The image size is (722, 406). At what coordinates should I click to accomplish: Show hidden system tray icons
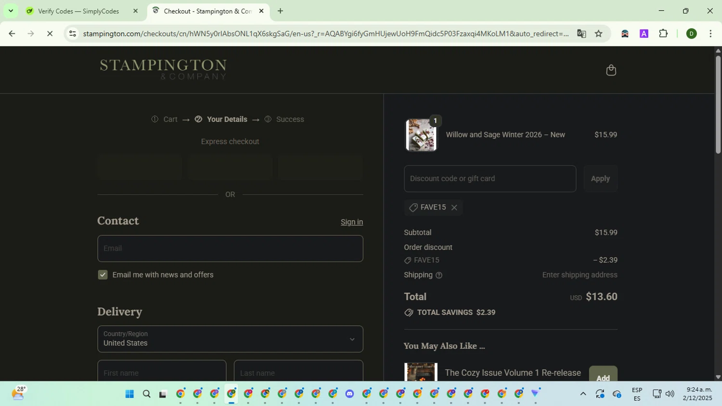point(583,394)
